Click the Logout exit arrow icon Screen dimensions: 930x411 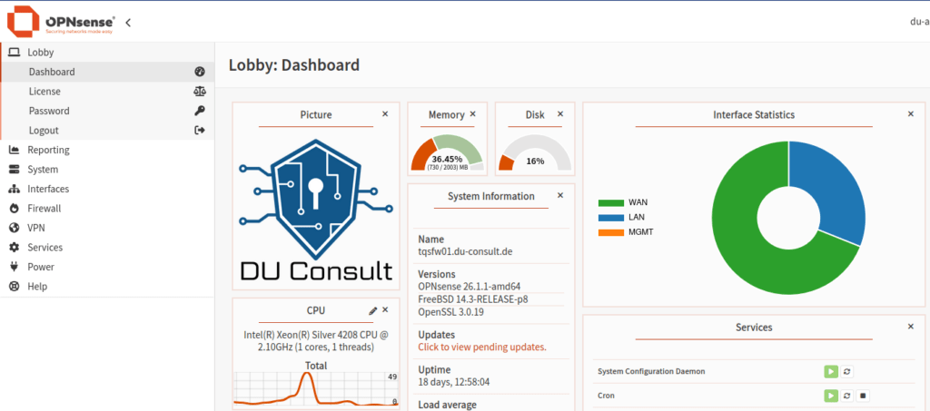(x=199, y=131)
